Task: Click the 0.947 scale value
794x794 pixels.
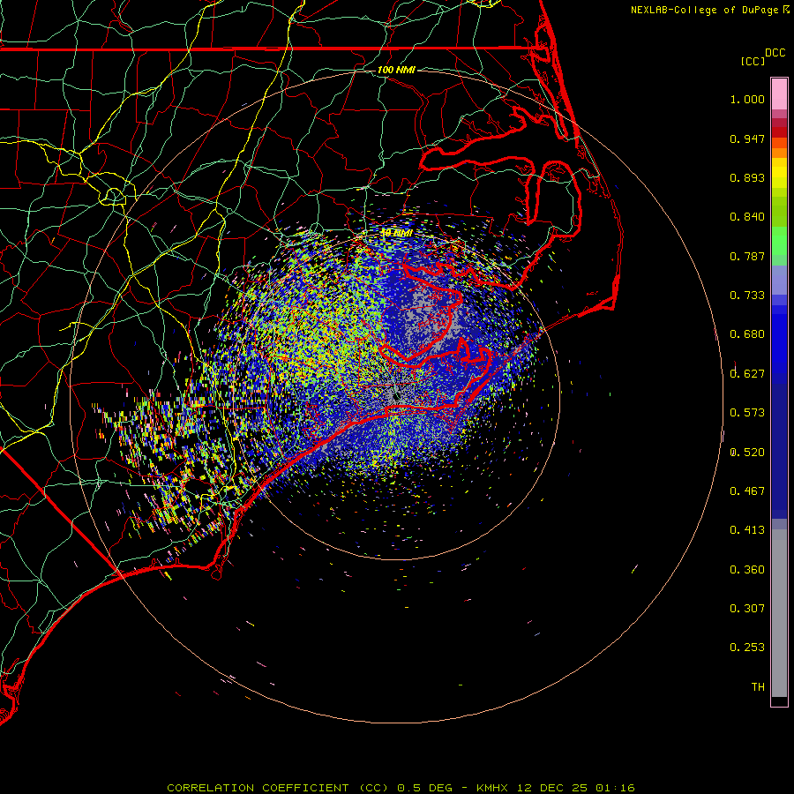Action: coord(747,139)
